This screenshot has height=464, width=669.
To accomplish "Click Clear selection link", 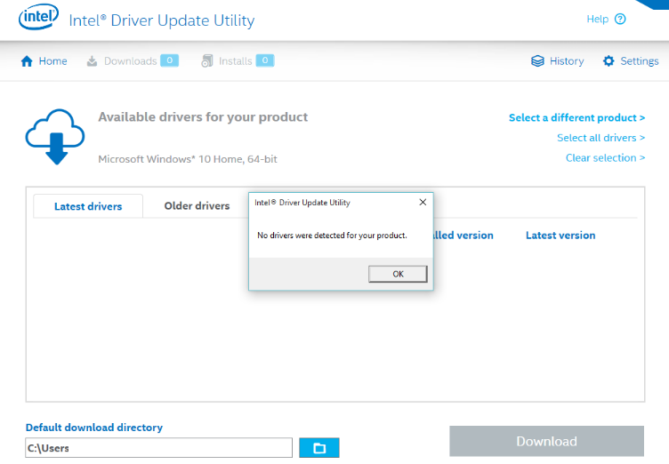I will pyautogui.click(x=605, y=158).
